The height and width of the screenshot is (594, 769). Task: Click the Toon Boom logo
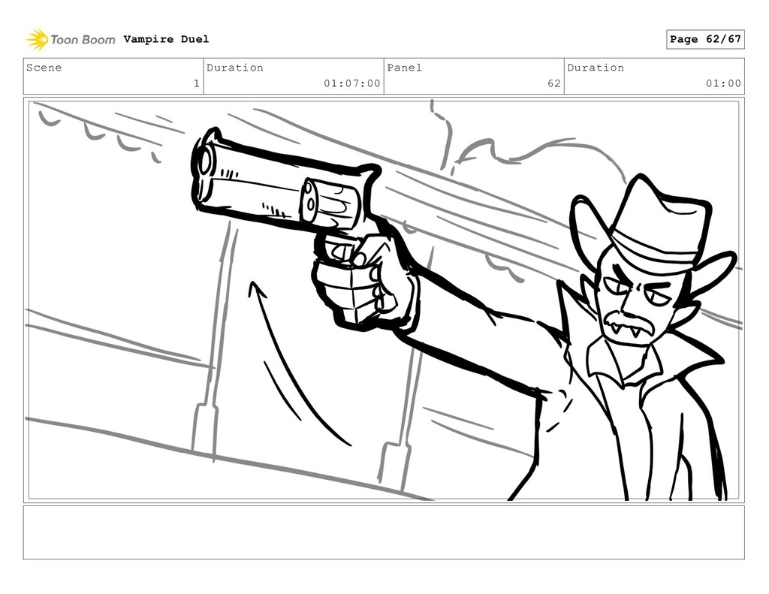[70, 40]
